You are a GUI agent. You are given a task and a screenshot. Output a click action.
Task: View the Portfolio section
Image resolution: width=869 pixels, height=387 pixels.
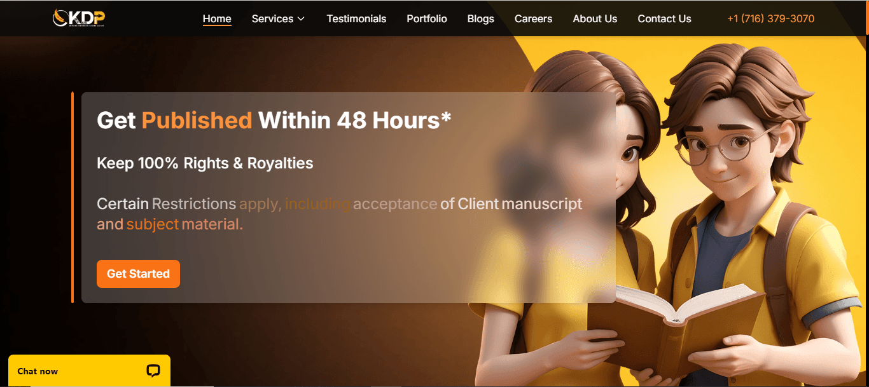pyautogui.click(x=426, y=18)
